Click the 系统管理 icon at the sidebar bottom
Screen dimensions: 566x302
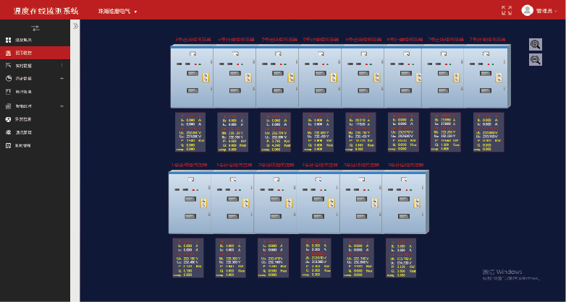pyautogui.click(x=8, y=146)
